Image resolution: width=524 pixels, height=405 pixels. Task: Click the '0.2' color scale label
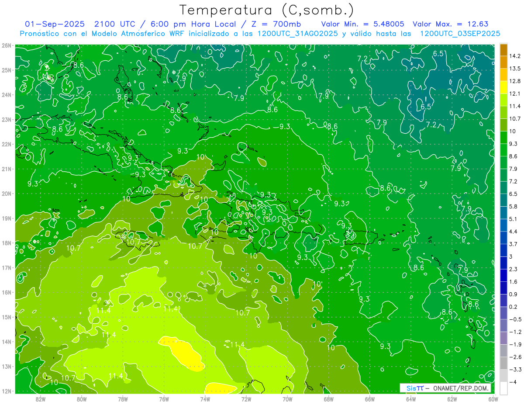[x=514, y=307]
